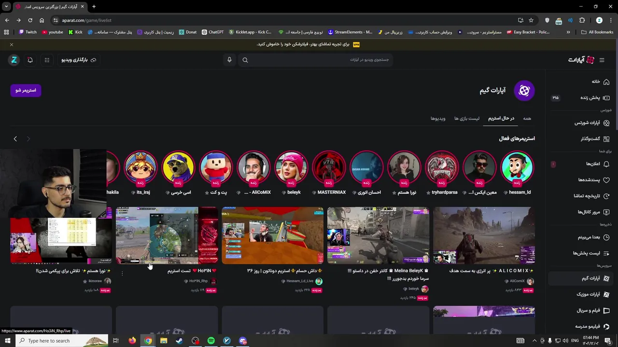The height and width of the screenshot is (347, 618).
Task: Open a new Chrome tab
Action: click(x=94, y=7)
